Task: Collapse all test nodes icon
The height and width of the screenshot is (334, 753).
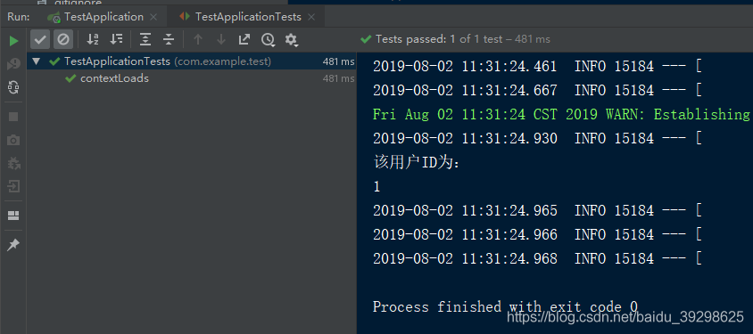Action: (x=168, y=39)
